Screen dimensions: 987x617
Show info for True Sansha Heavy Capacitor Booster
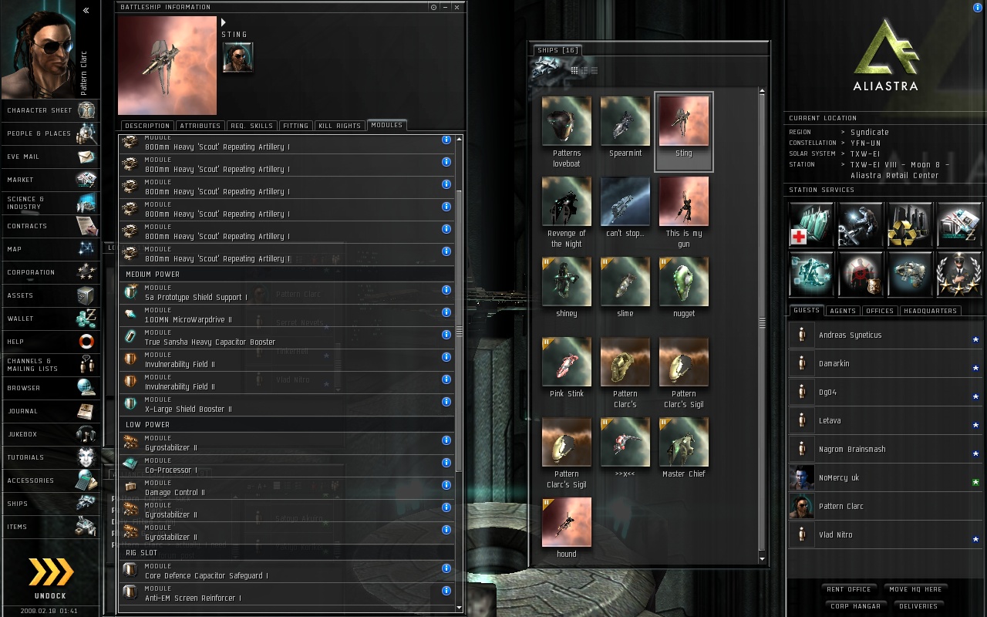pyautogui.click(x=446, y=335)
